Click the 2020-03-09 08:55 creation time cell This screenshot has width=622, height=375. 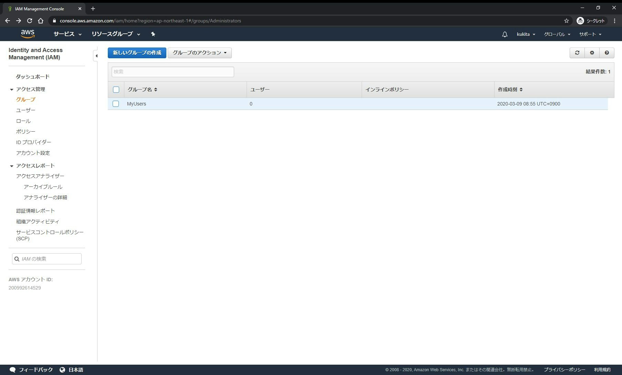[529, 104]
